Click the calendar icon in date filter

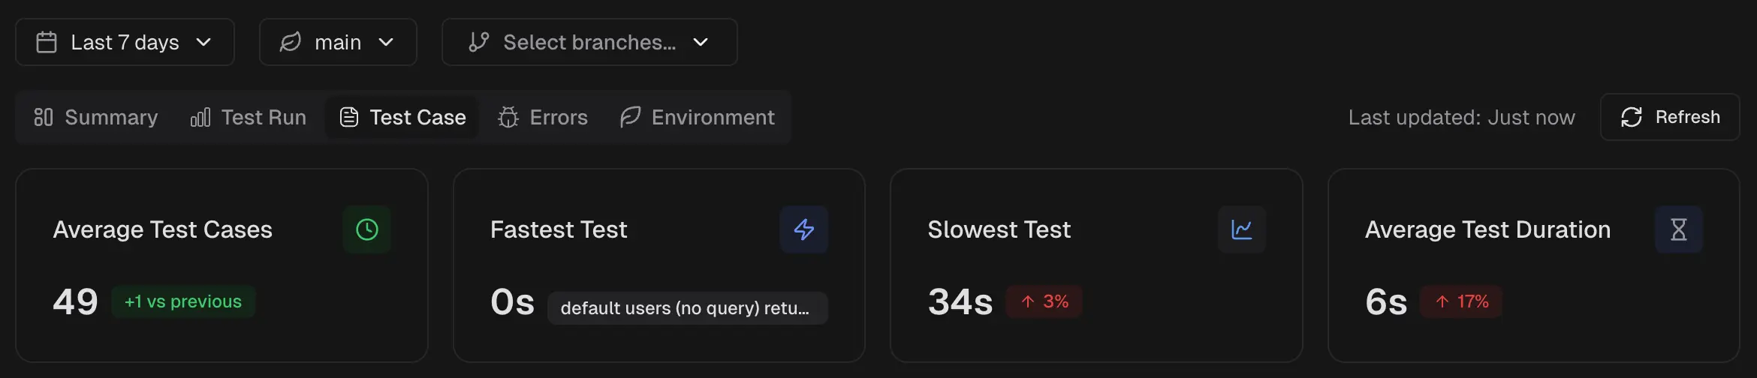(x=47, y=43)
